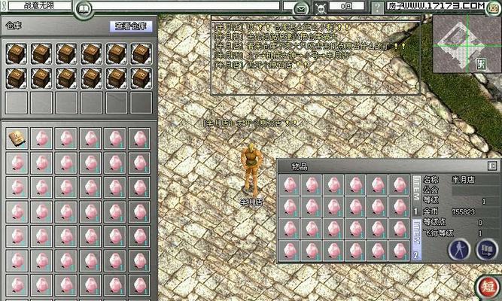Click the wide empty bar in the top strip
Screen dimensions: 502x301
(187, 6)
